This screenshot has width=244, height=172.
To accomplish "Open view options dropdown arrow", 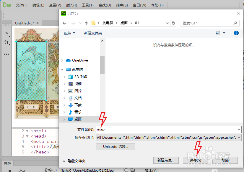I will coord(224,33).
